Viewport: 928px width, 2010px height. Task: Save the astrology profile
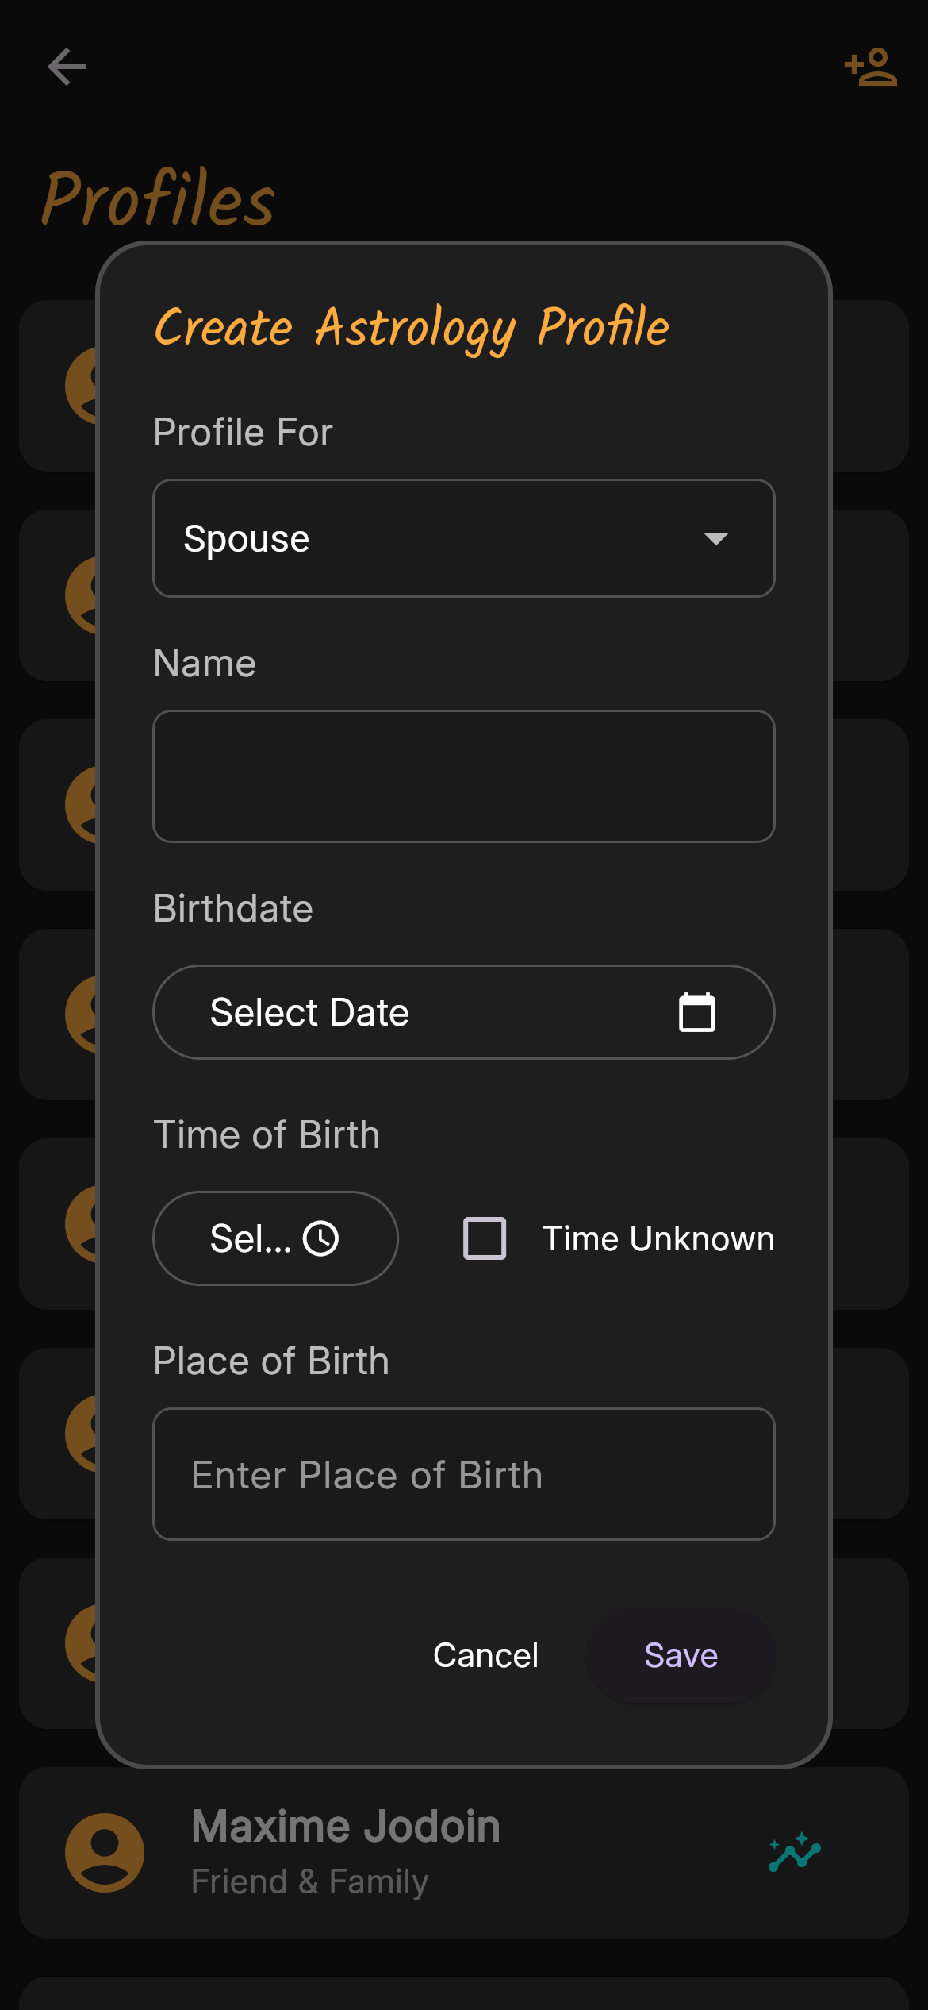coord(681,1656)
